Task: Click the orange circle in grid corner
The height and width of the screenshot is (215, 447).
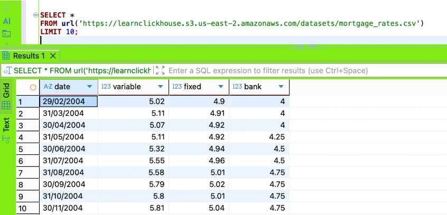Action: [33, 87]
